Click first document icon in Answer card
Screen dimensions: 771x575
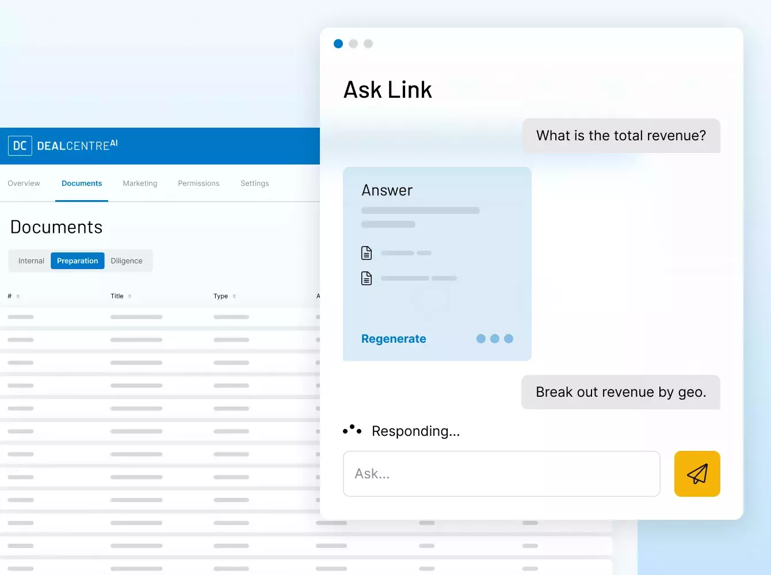pyautogui.click(x=367, y=253)
